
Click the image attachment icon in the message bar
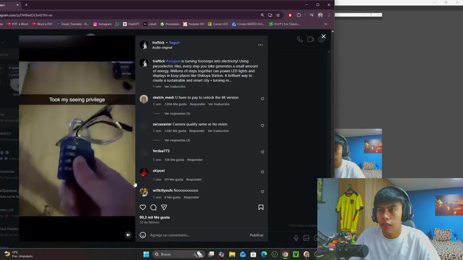(306, 238)
